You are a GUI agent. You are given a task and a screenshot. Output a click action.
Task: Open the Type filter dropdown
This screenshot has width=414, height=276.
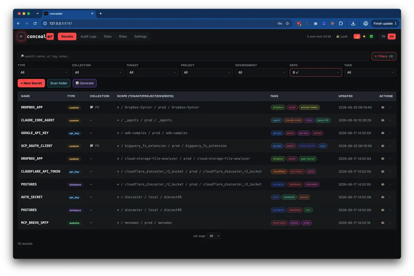43,72
